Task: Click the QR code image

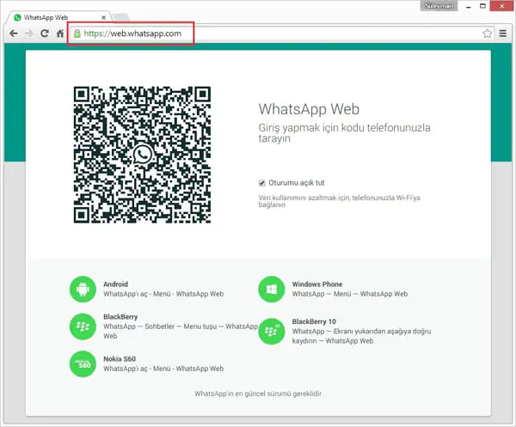Action: pyautogui.click(x=142, y=155)
